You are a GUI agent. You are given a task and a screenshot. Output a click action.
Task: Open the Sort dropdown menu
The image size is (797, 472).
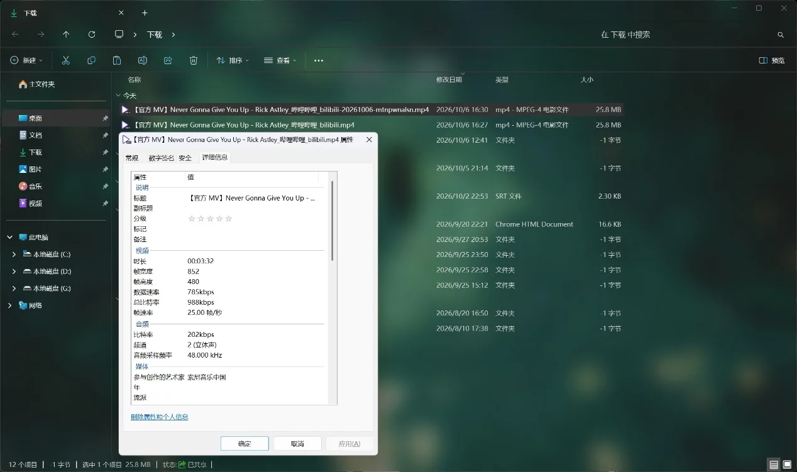click(233, 60)
